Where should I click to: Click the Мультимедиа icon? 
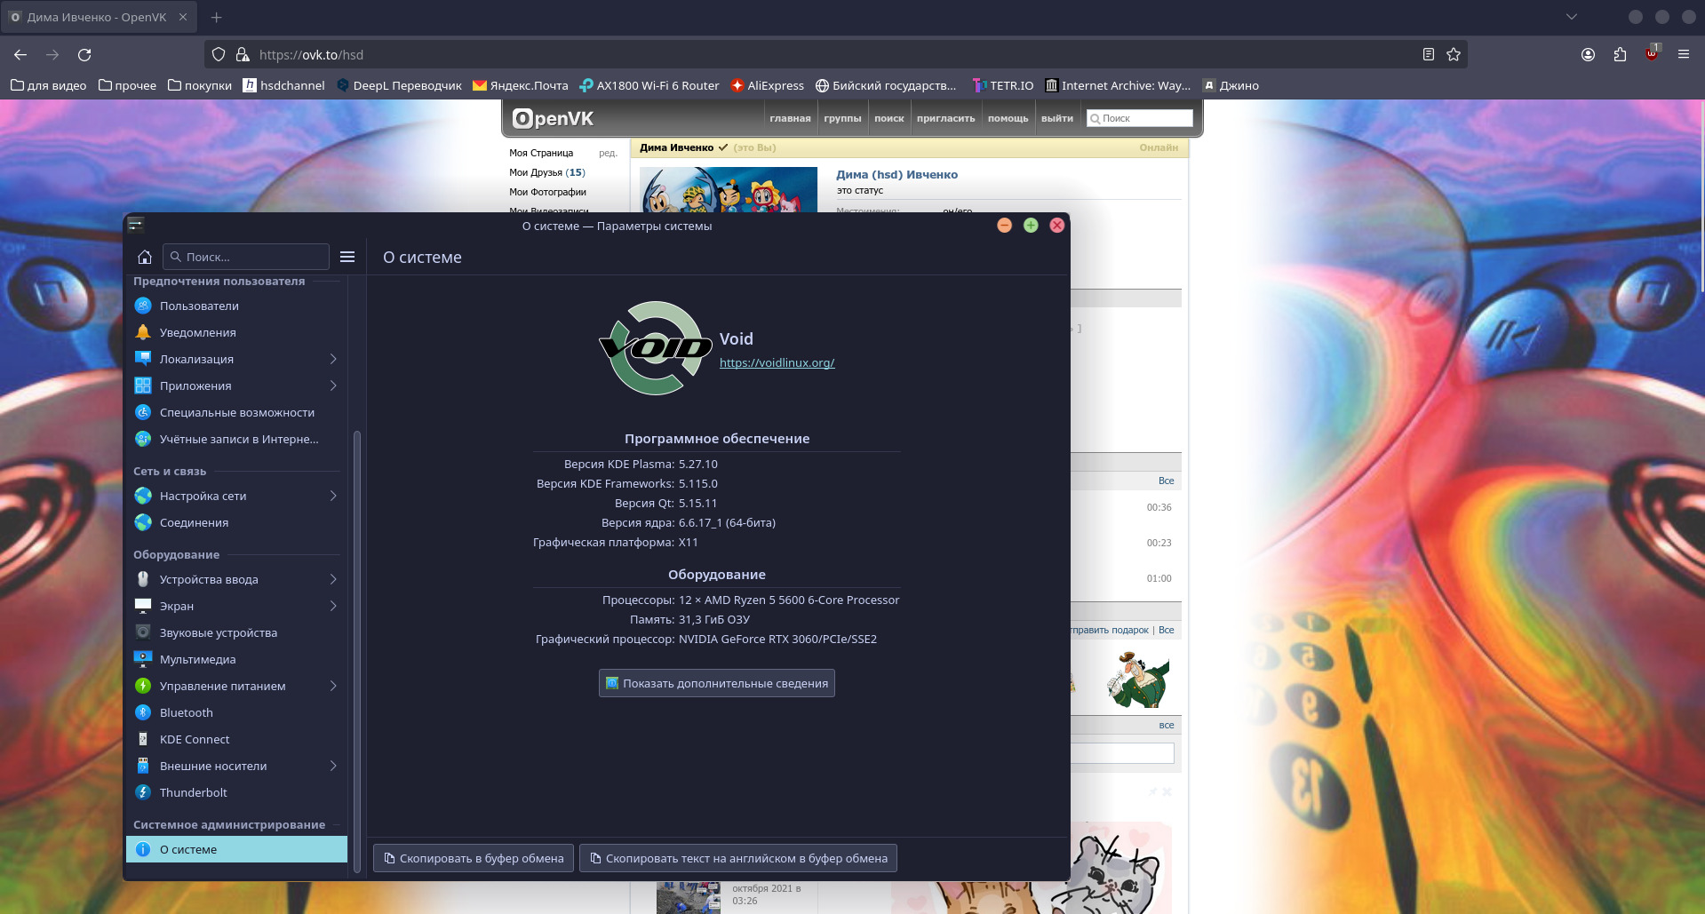[x=143, y=659]
